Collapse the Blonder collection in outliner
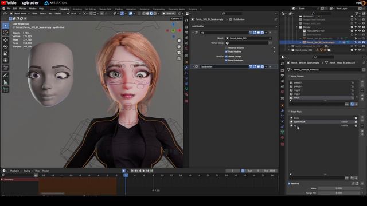Viewport: 367px width, 206px height. (x=297, y=27)
